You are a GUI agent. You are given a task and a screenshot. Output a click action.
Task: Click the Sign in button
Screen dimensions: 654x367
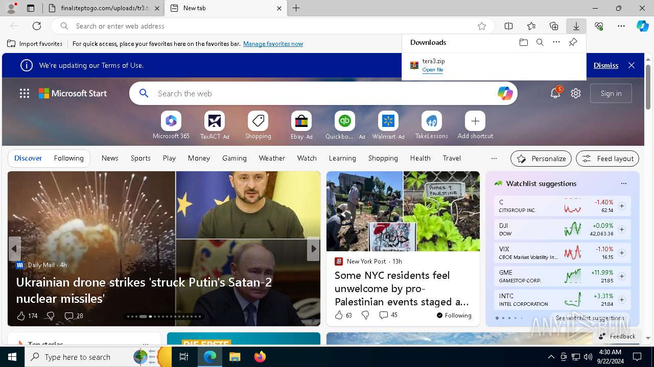[611, 93]
